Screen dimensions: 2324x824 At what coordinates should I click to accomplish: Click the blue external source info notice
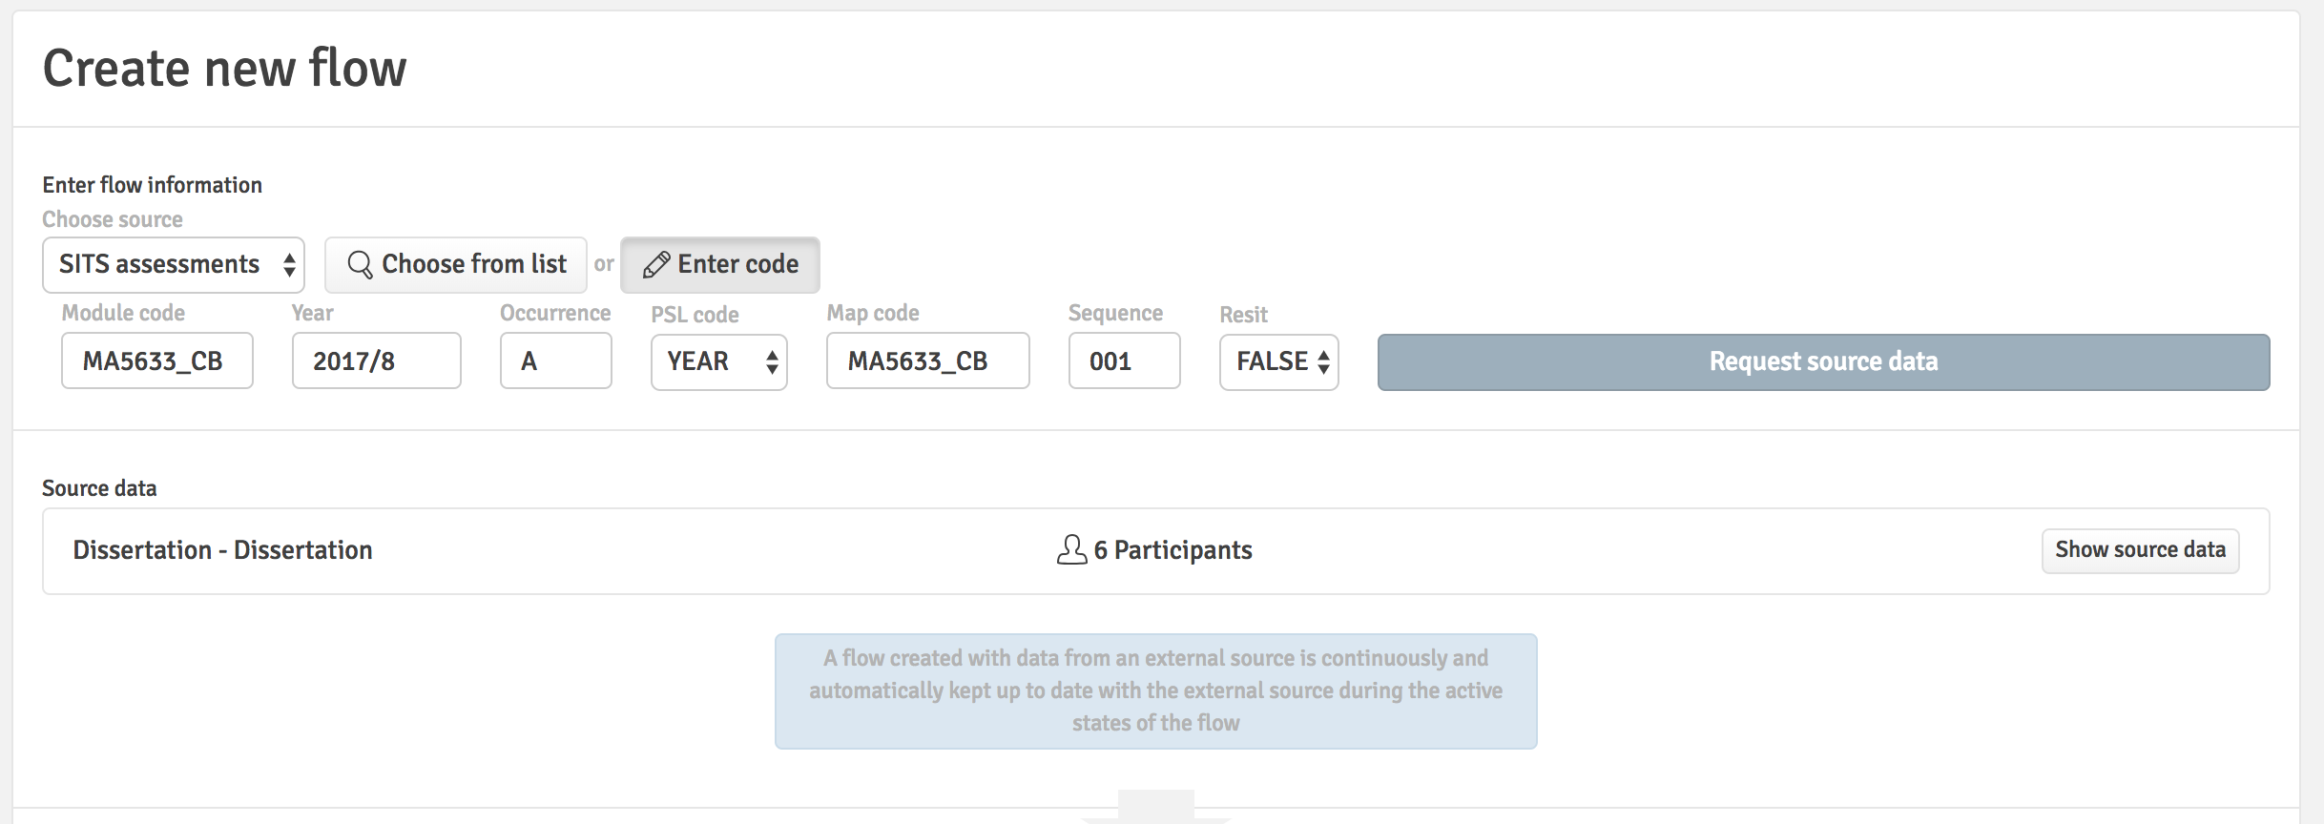click(x=1156, y=691)
